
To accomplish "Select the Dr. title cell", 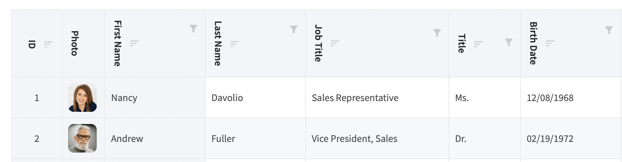I will pos(485,138).
